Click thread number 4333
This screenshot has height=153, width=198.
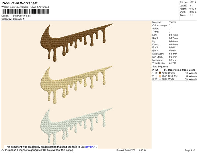[164, 79]
